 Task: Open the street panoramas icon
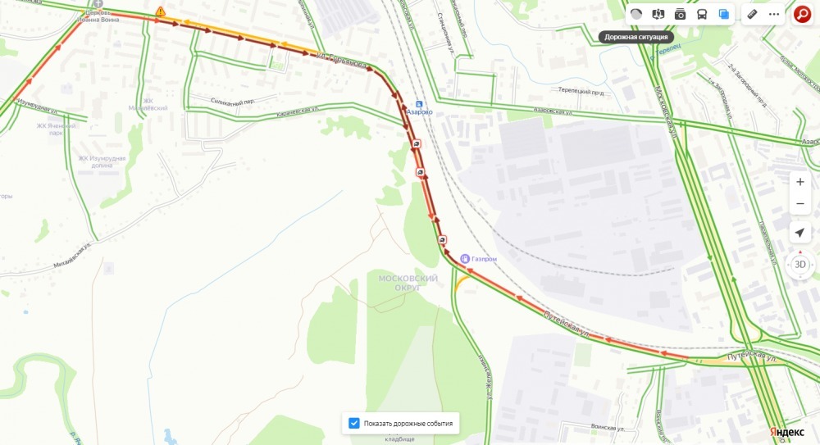658,14
